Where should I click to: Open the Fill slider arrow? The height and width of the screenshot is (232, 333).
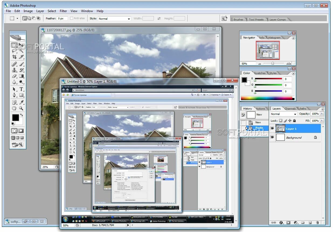(322, 121)
